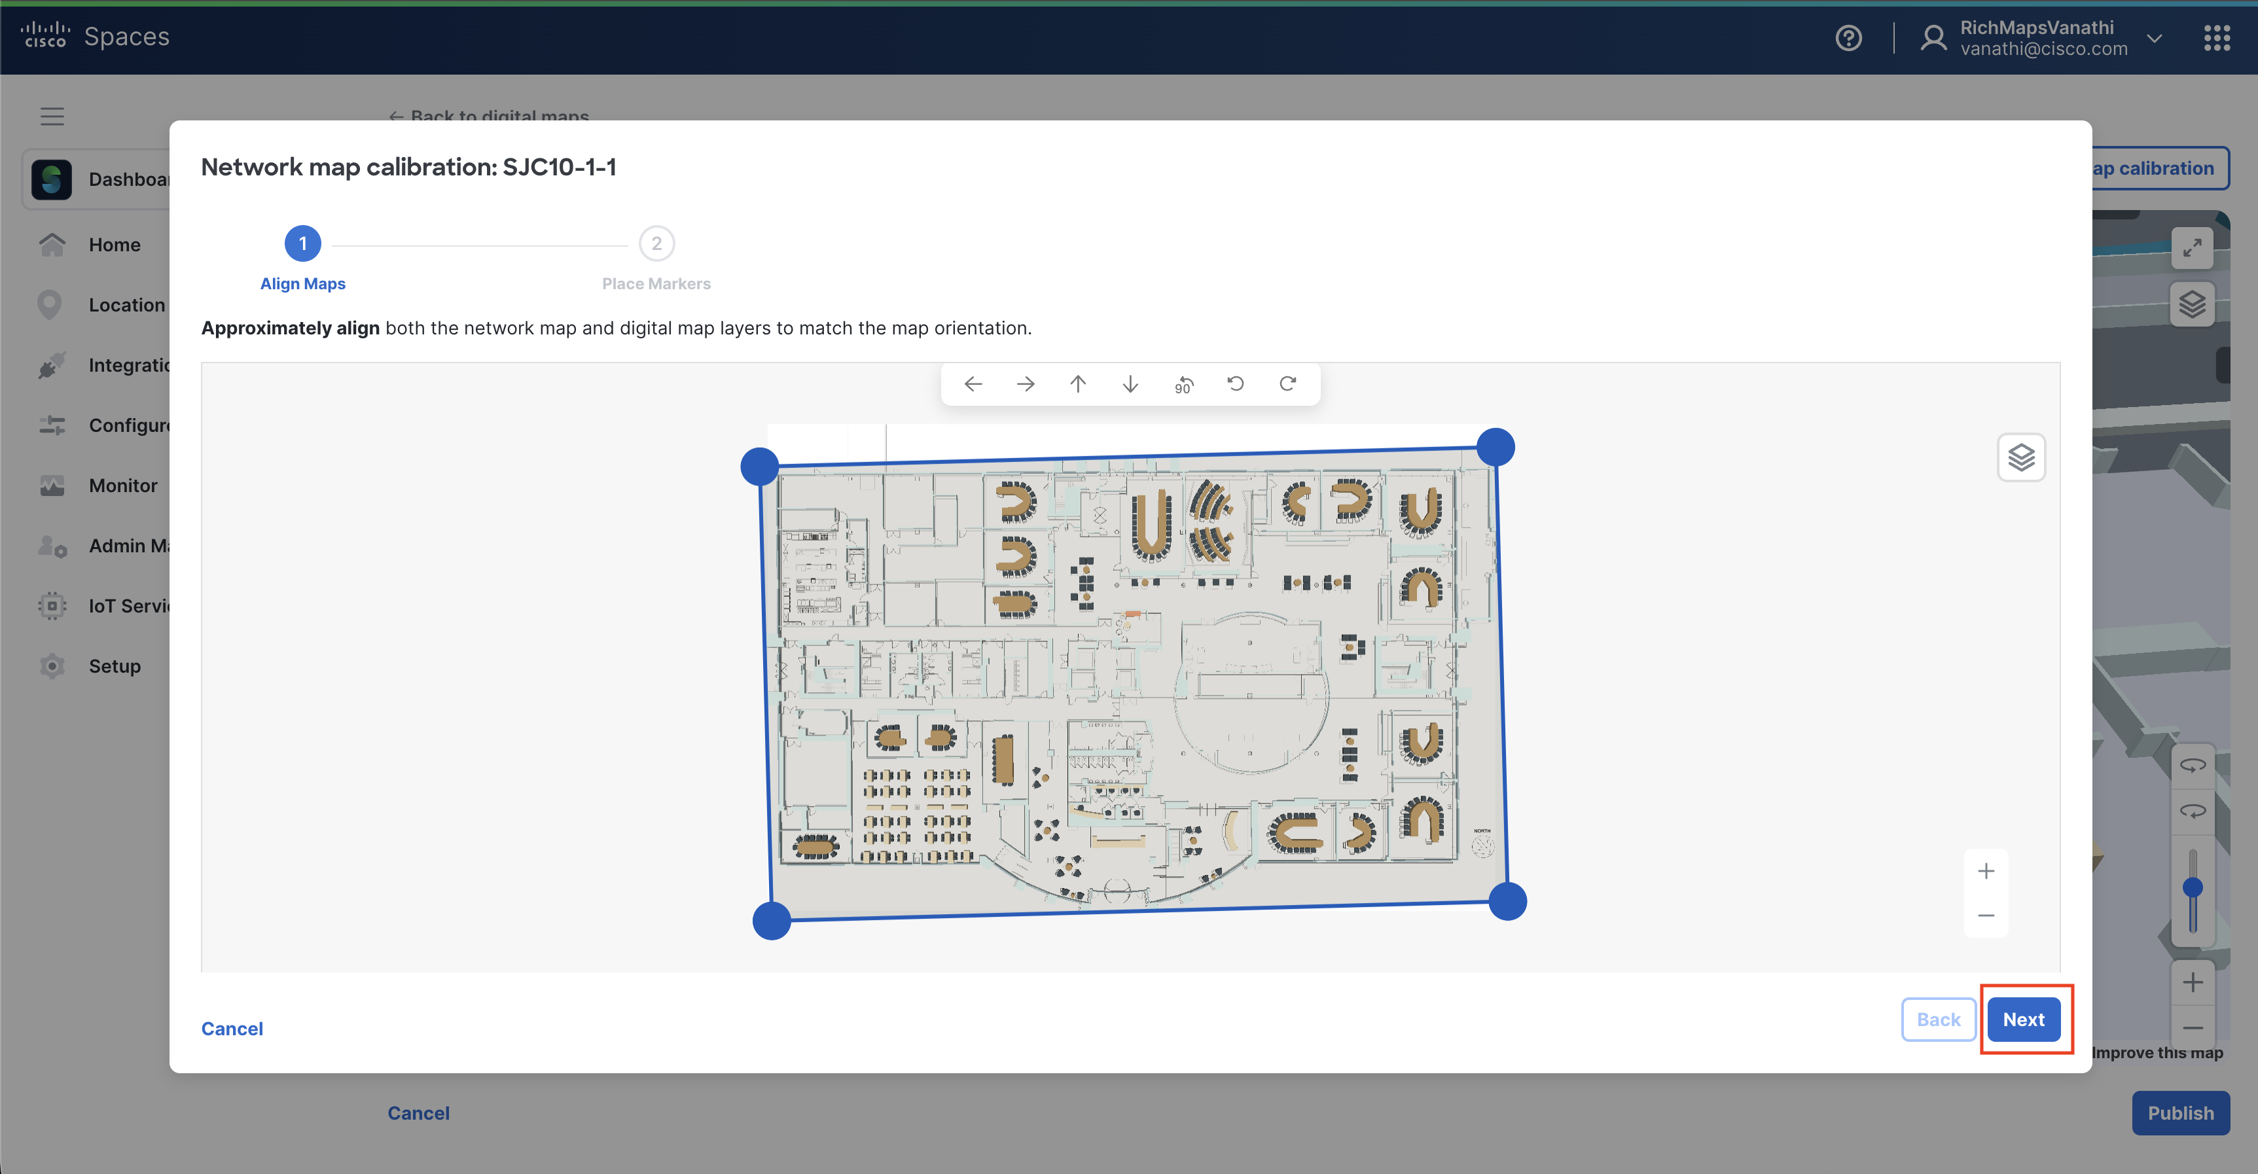Click the move map left arrow
The height and width of the screenshot is (1174, 2258).
[x=973, y=383]
